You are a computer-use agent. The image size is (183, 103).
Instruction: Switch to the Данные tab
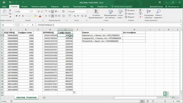(66, 7)
